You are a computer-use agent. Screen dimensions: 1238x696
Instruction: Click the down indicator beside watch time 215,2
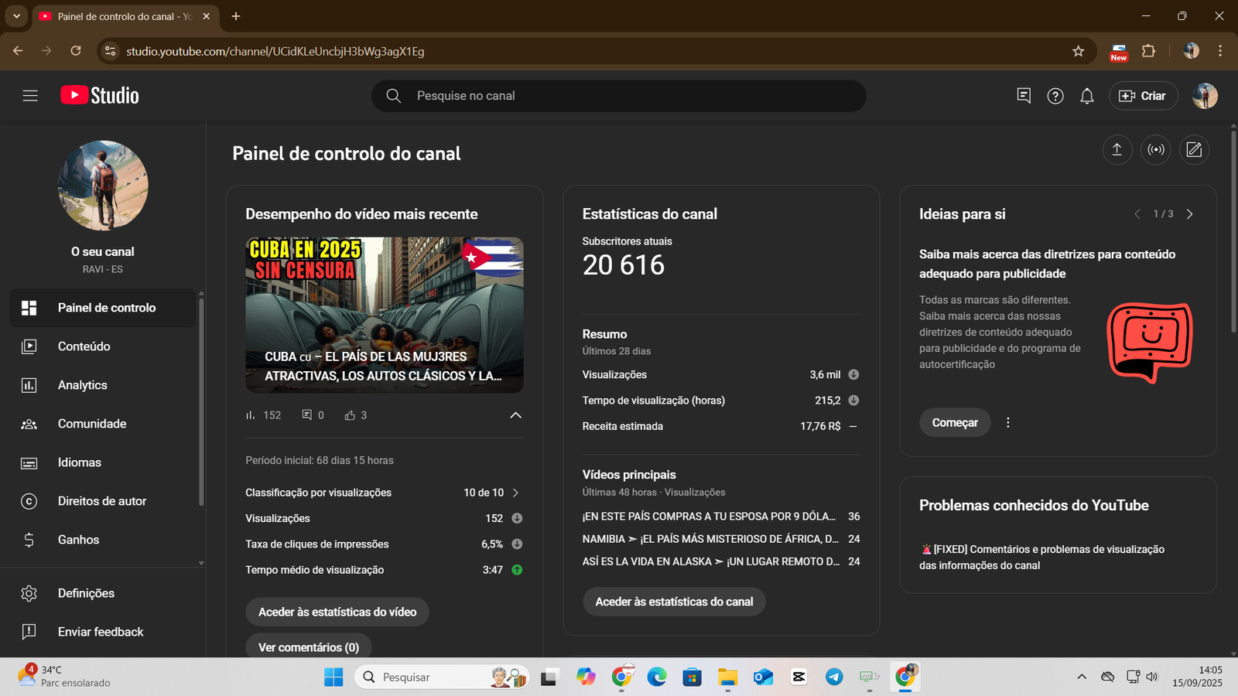tap(853, 401)
